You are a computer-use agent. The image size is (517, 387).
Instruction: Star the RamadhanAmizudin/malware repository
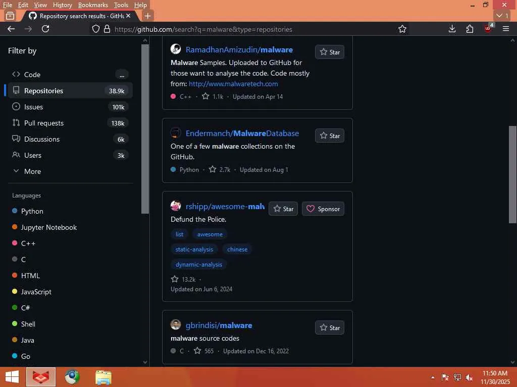point(329,52)
